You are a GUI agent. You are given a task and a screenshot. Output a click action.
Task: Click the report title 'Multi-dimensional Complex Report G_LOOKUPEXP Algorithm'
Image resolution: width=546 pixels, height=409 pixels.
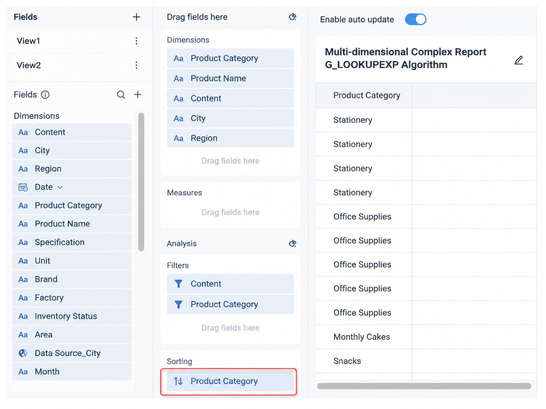405,58
